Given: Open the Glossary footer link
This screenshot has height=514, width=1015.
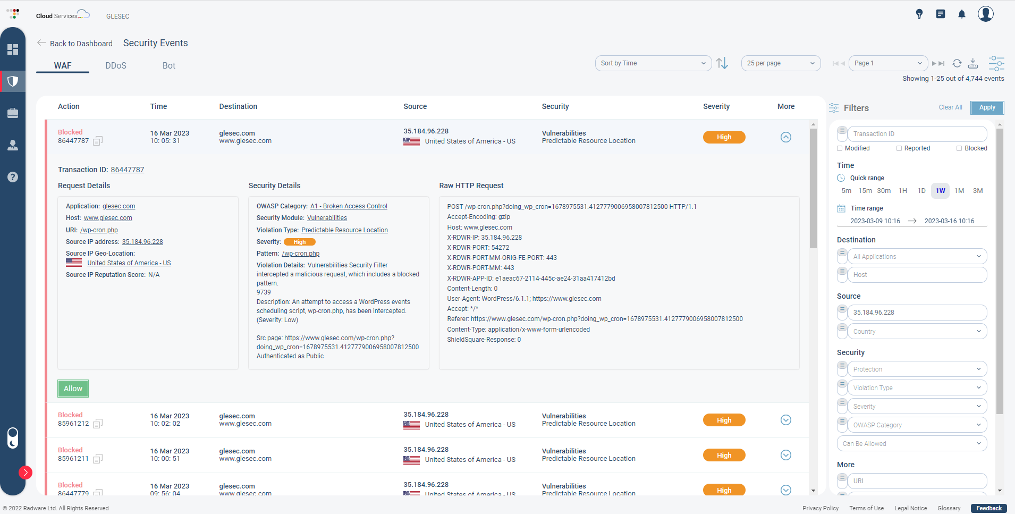Looking at the screenshot, I should tap(949, 508).
